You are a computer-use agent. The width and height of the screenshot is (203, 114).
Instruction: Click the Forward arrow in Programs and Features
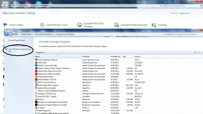point(11,34)
